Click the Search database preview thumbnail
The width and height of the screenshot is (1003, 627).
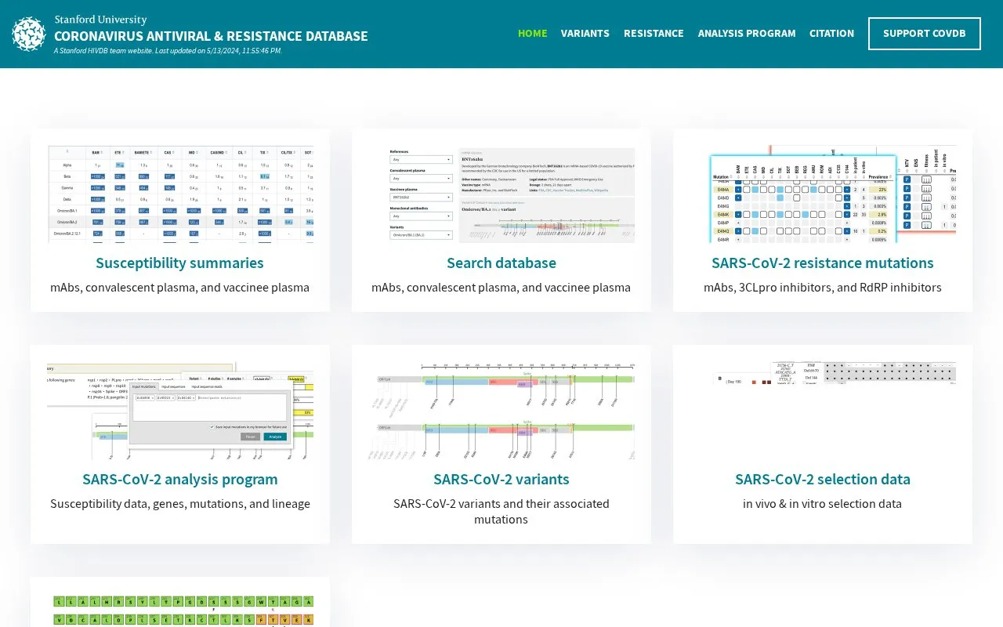tap(501, 194)
